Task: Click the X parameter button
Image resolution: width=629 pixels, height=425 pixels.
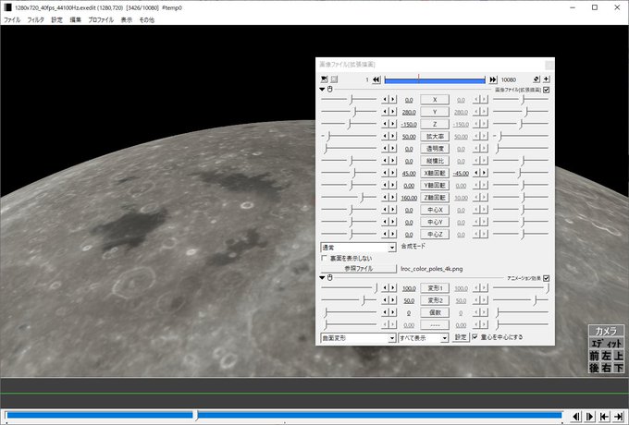Action: [435, 100]
